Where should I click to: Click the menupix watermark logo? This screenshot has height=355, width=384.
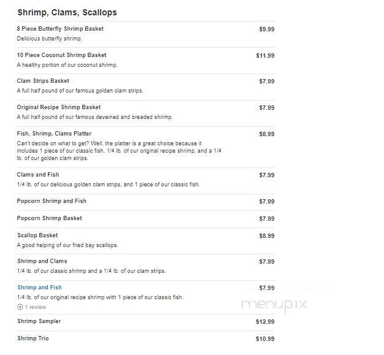274,305
